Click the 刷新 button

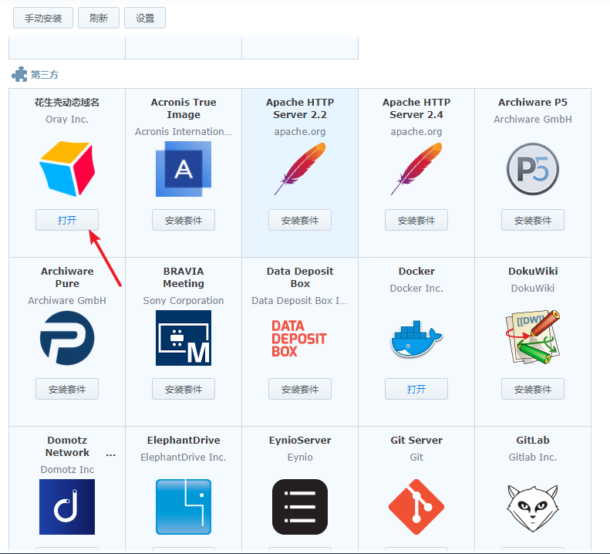coord(99,18)
